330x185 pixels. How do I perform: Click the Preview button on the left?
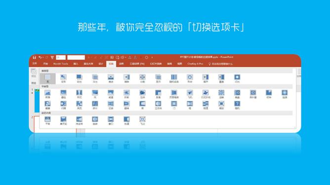tap(34, 73)
